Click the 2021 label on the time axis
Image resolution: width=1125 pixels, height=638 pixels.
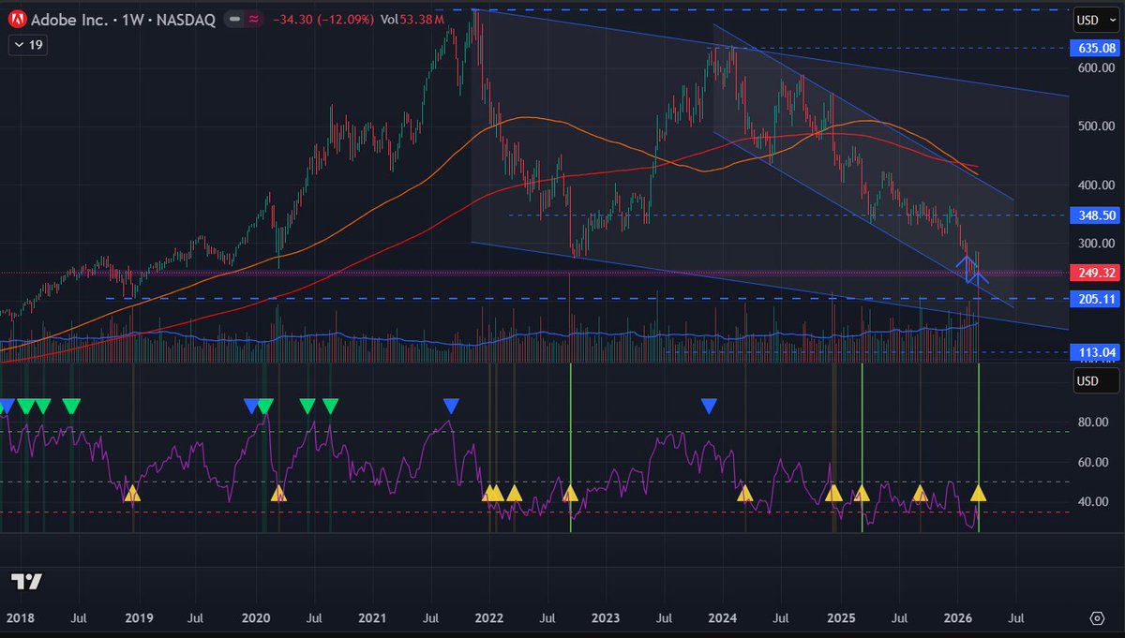point(373,618)
